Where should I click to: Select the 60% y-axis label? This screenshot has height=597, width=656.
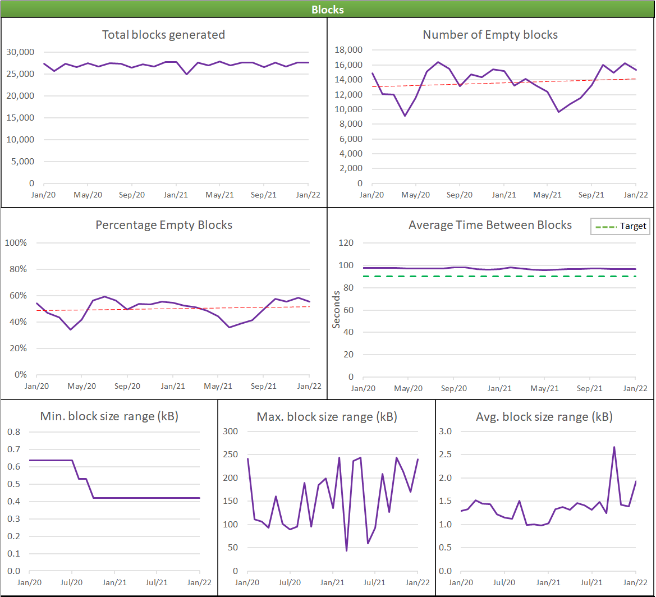coord(18,295)
